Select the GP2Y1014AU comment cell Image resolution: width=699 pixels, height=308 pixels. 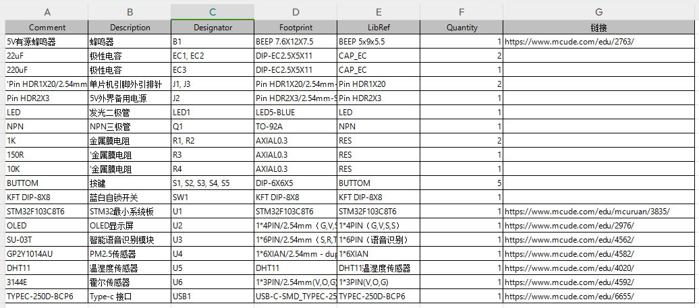[x=47, y=254]
